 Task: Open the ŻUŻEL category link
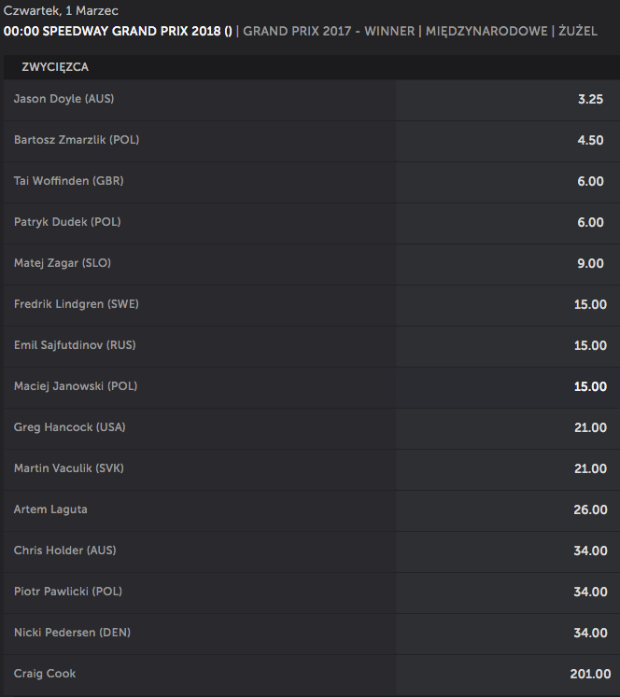coord(578,31)
